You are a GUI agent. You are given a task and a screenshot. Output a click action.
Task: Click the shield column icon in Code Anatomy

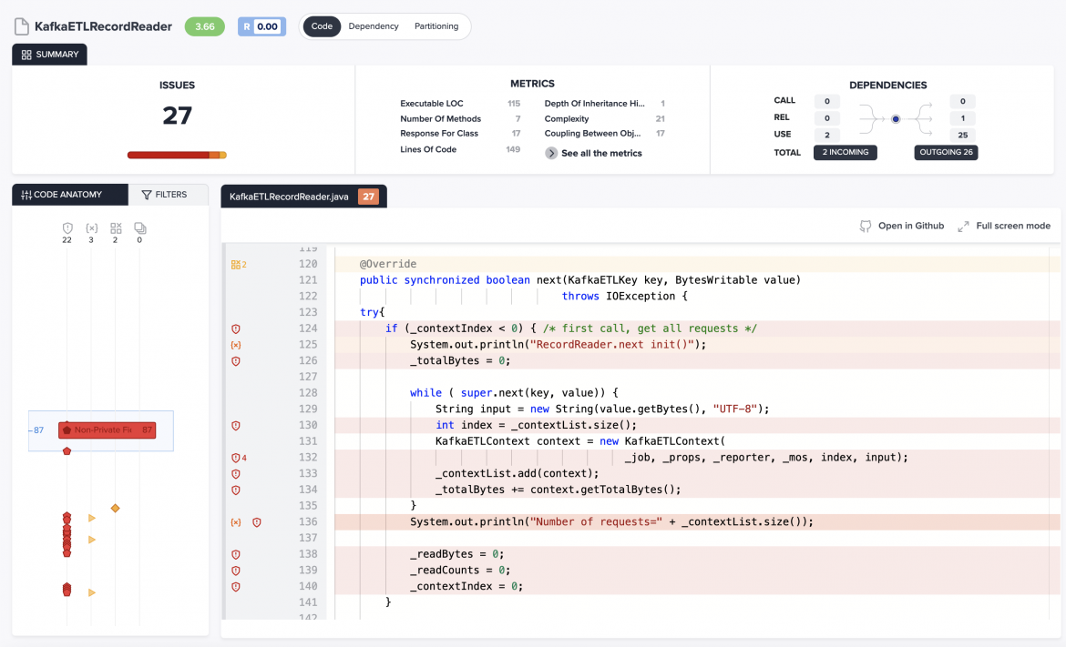tap(67, 228)
